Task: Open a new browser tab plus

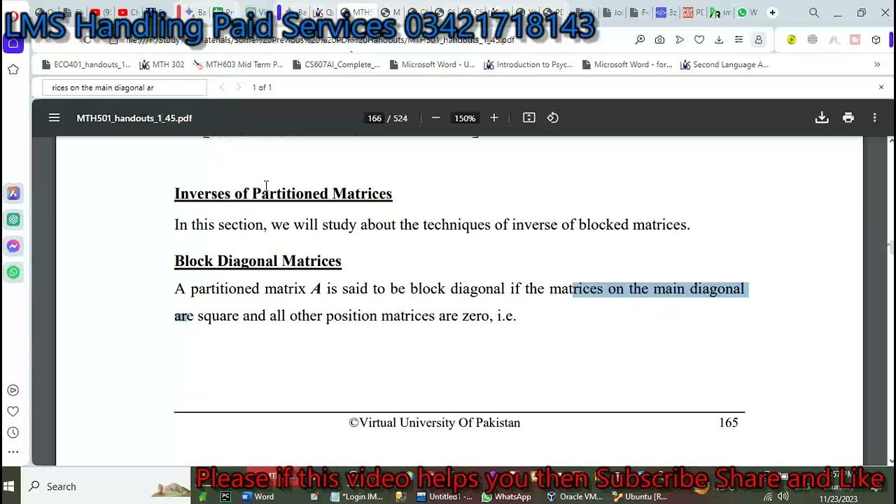Action: 772,13
